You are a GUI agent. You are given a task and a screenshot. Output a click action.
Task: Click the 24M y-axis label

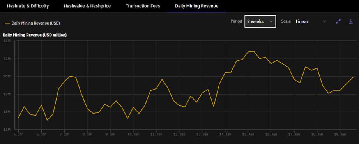(x=7, y=41)
